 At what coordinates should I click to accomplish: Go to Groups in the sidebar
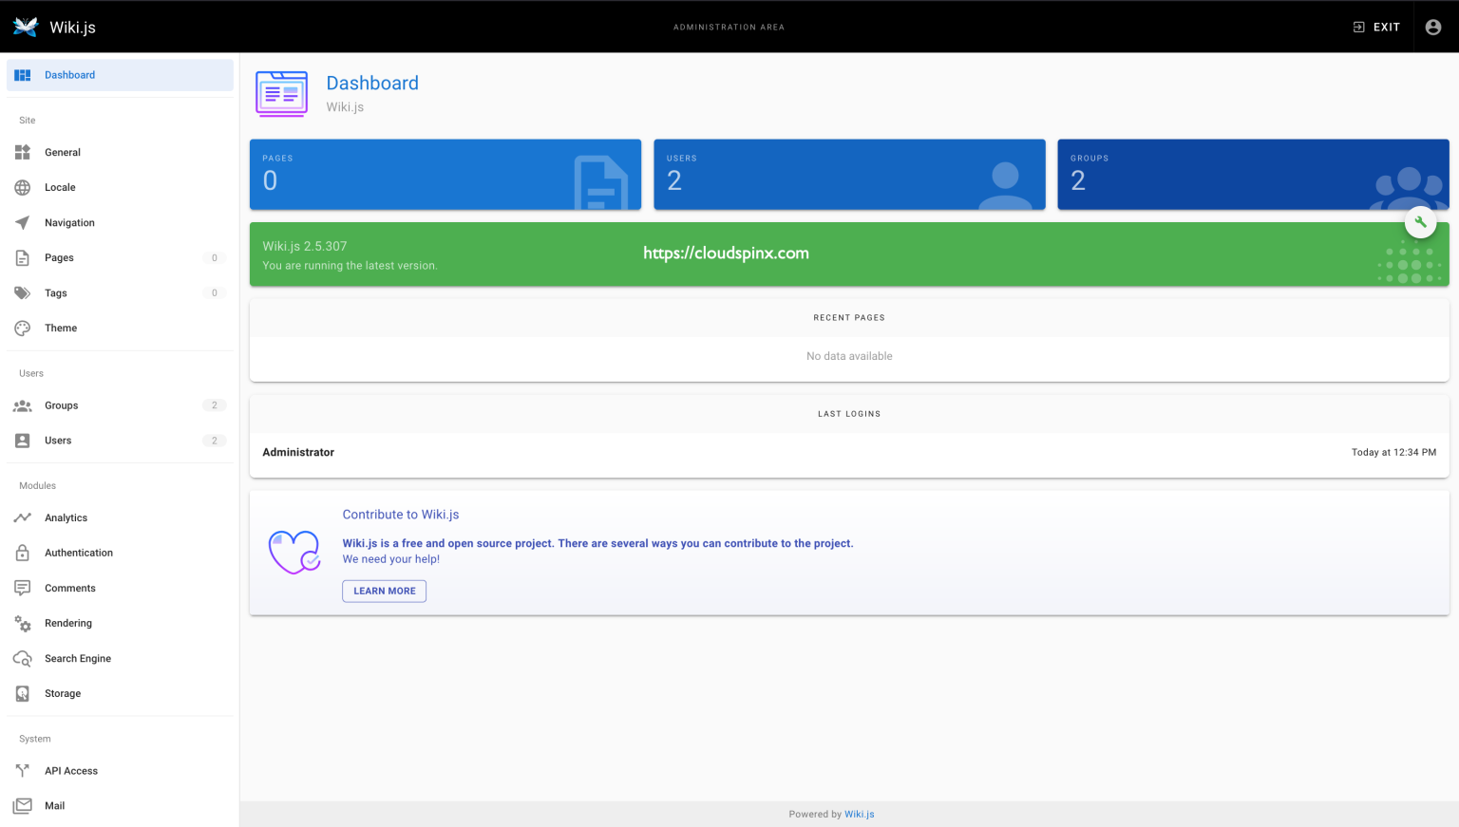62,405
